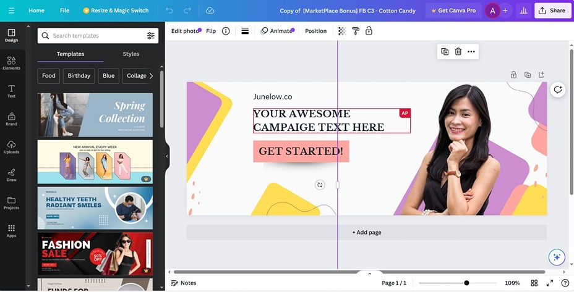Screen dimensions: 574x292
Task: Click the Share button
Action: click(x=553, y=10)
